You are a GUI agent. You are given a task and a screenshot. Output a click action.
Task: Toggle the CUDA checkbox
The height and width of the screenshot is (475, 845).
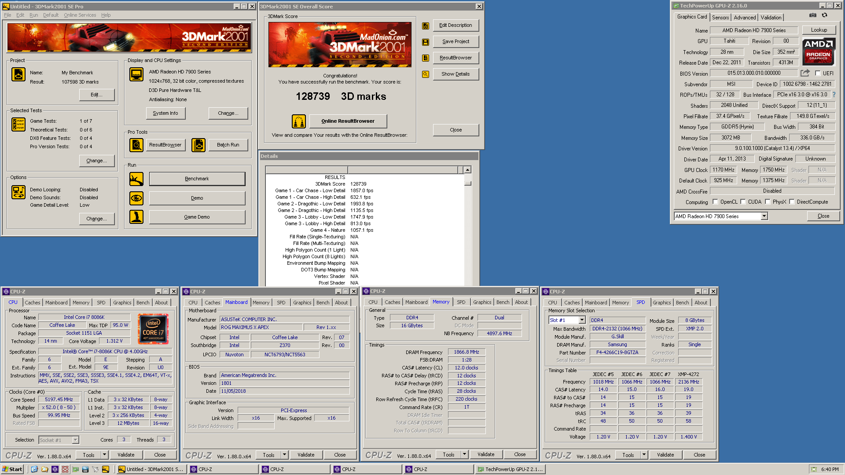[x=743, y=202]
